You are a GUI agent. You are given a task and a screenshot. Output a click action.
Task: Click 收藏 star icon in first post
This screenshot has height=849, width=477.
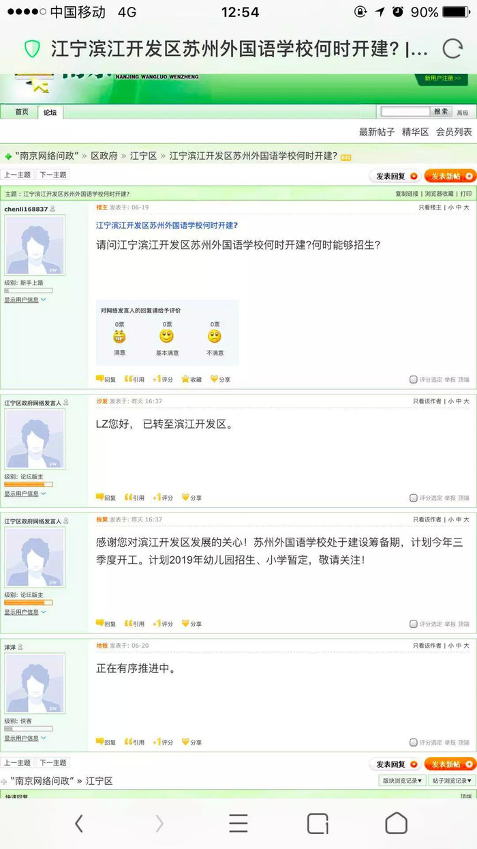185,379
